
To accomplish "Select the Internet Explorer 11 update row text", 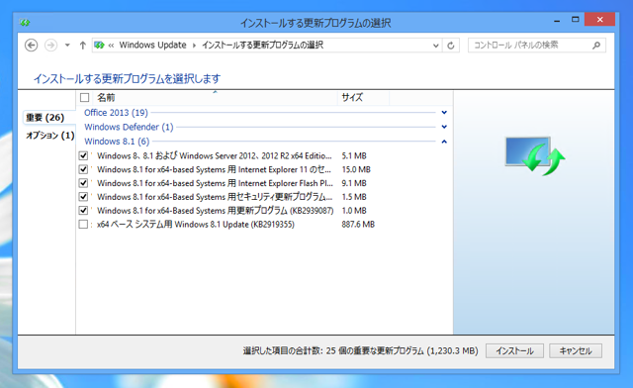I will click(x=214, y=169).
